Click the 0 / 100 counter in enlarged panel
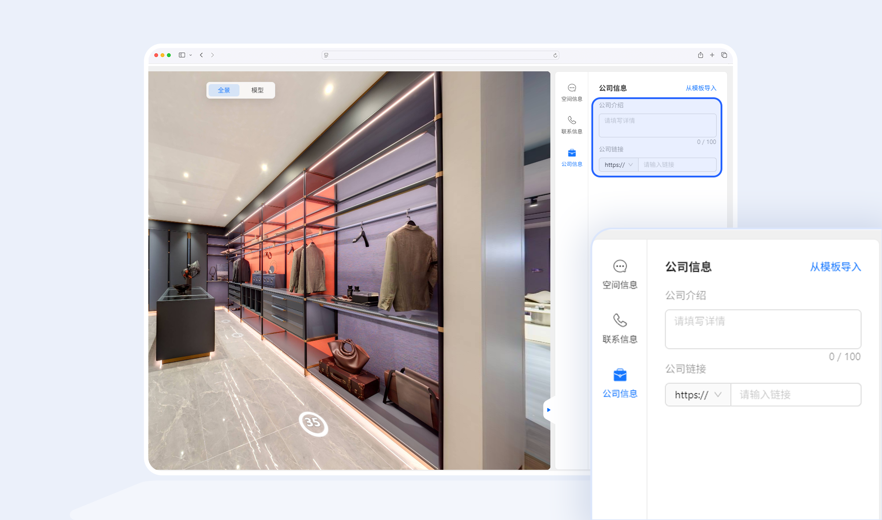The width and height of the screenshot is (882, 520). click(x=845, y=357)
